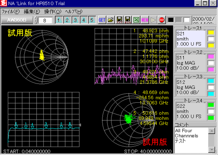
Task: Click in the コメント text box
Action: 192,140
